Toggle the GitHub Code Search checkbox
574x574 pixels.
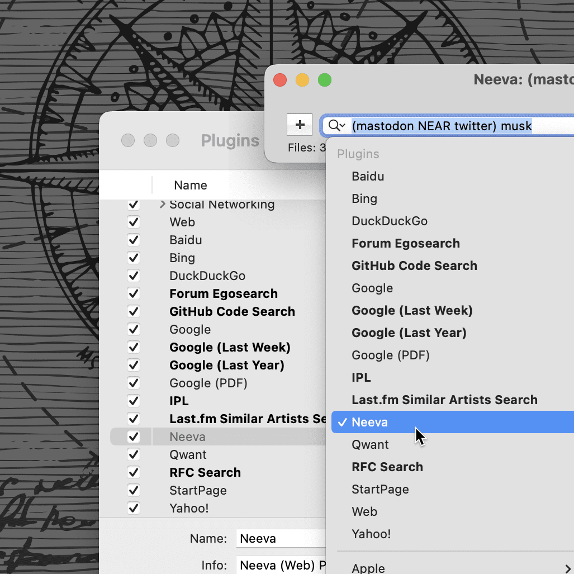pyautogui.click(x=134, y=311)
